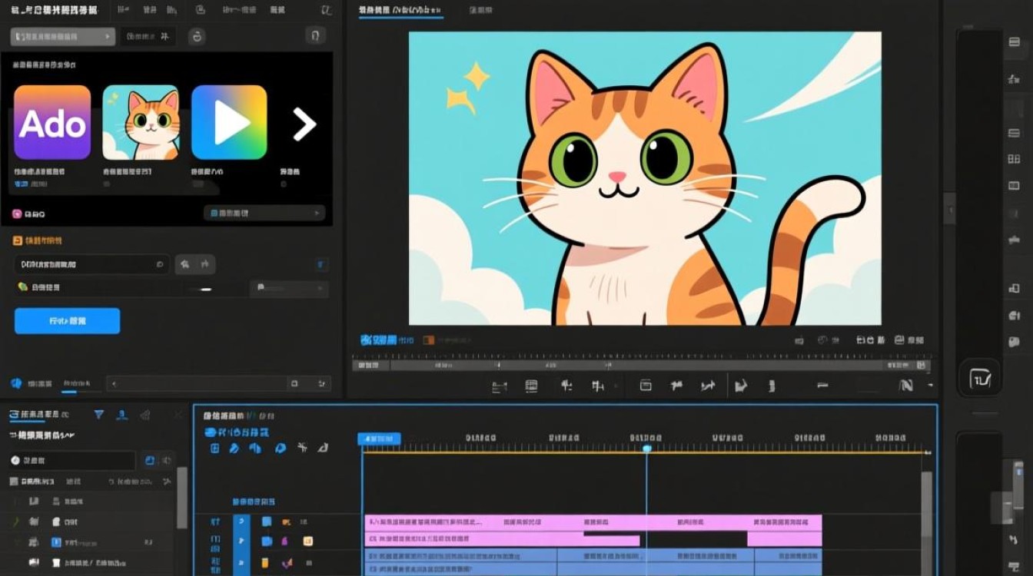Click the rounded-square icon right of the circular icon
1033x576 pixels.
pyautogui.click(x=315, y=35)
